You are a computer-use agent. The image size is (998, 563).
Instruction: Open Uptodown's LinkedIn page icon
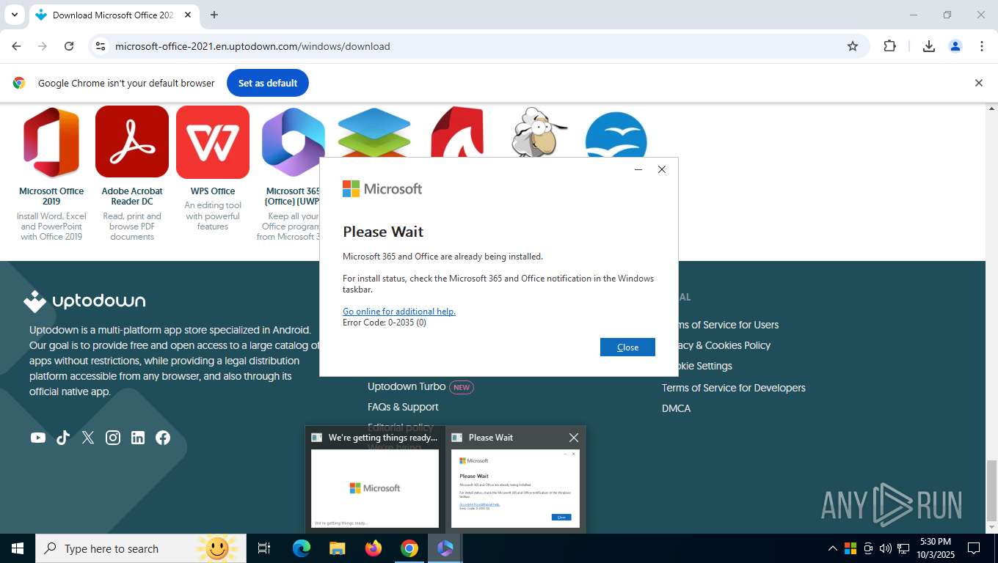[x=138, y=438]
